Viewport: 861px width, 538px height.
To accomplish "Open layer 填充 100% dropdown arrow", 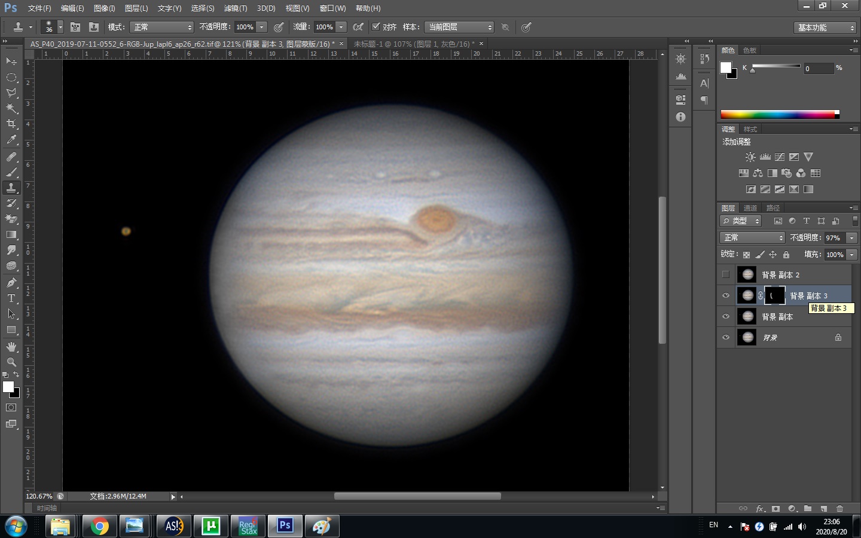I will click(852, 255).
